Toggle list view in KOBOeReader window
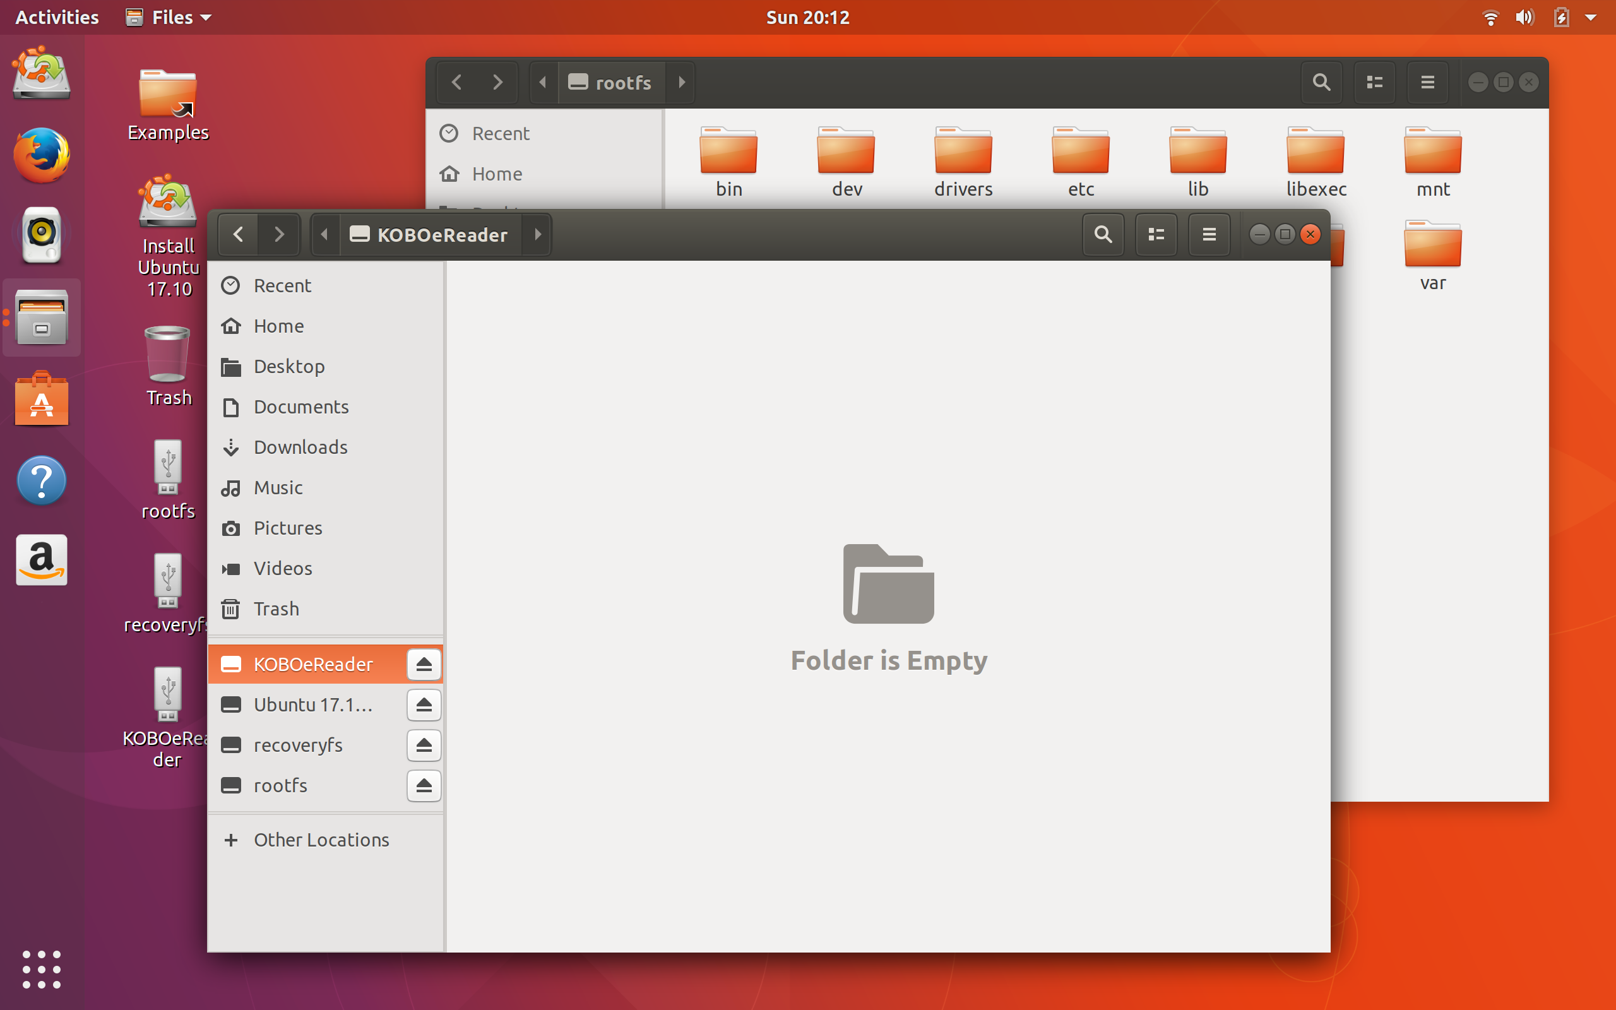The height and width of the screenshot is (1010, 1616). 1156,234
